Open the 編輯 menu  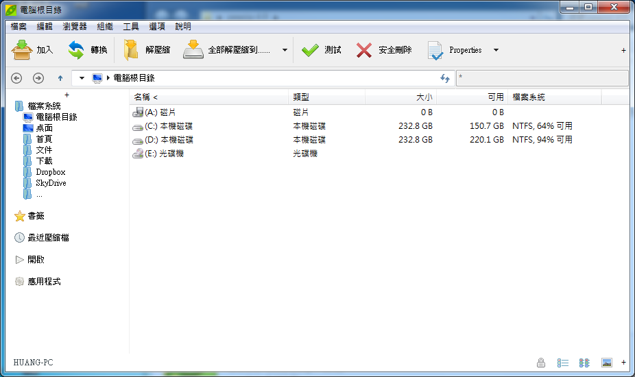45,26
